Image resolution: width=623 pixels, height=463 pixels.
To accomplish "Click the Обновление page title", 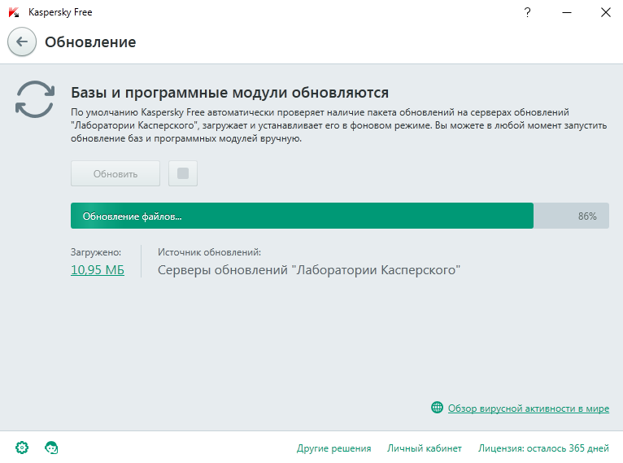I will (x=90, y=42).
